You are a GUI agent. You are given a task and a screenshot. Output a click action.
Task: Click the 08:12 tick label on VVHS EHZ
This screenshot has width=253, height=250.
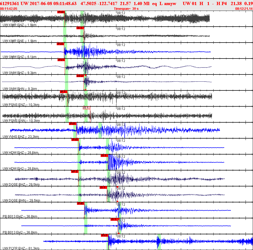pyautogui.click(x=121, y=124)
